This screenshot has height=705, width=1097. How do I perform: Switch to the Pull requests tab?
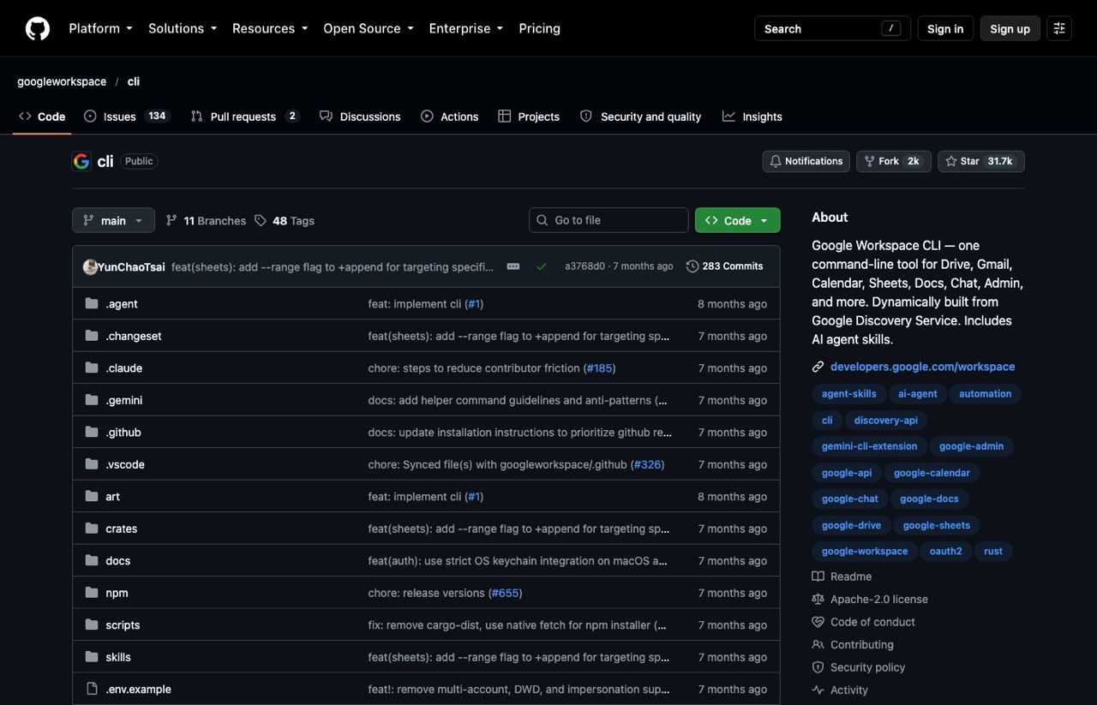245,117
